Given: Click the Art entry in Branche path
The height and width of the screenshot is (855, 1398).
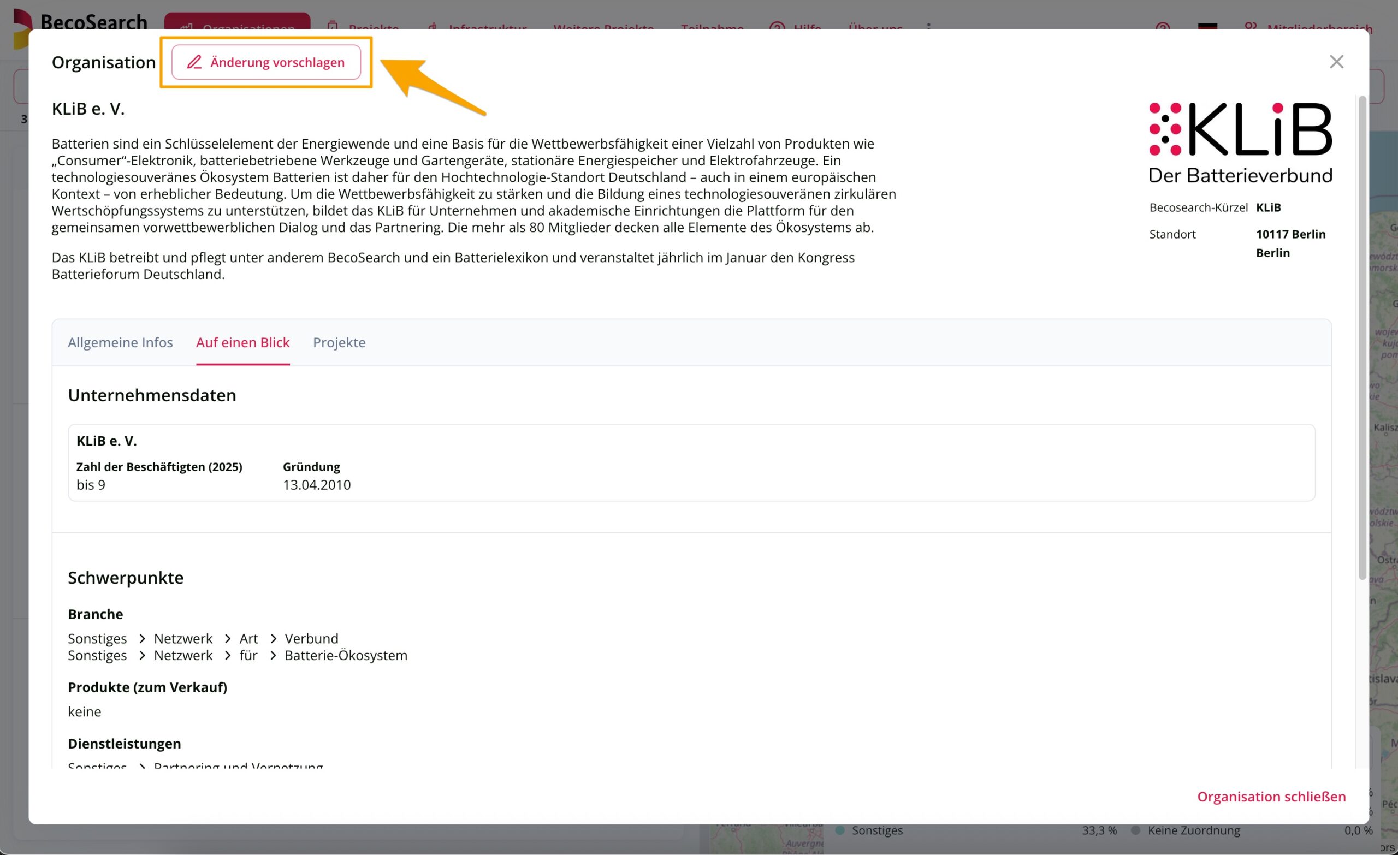Looking at the screenshot, I should point(248,638).
